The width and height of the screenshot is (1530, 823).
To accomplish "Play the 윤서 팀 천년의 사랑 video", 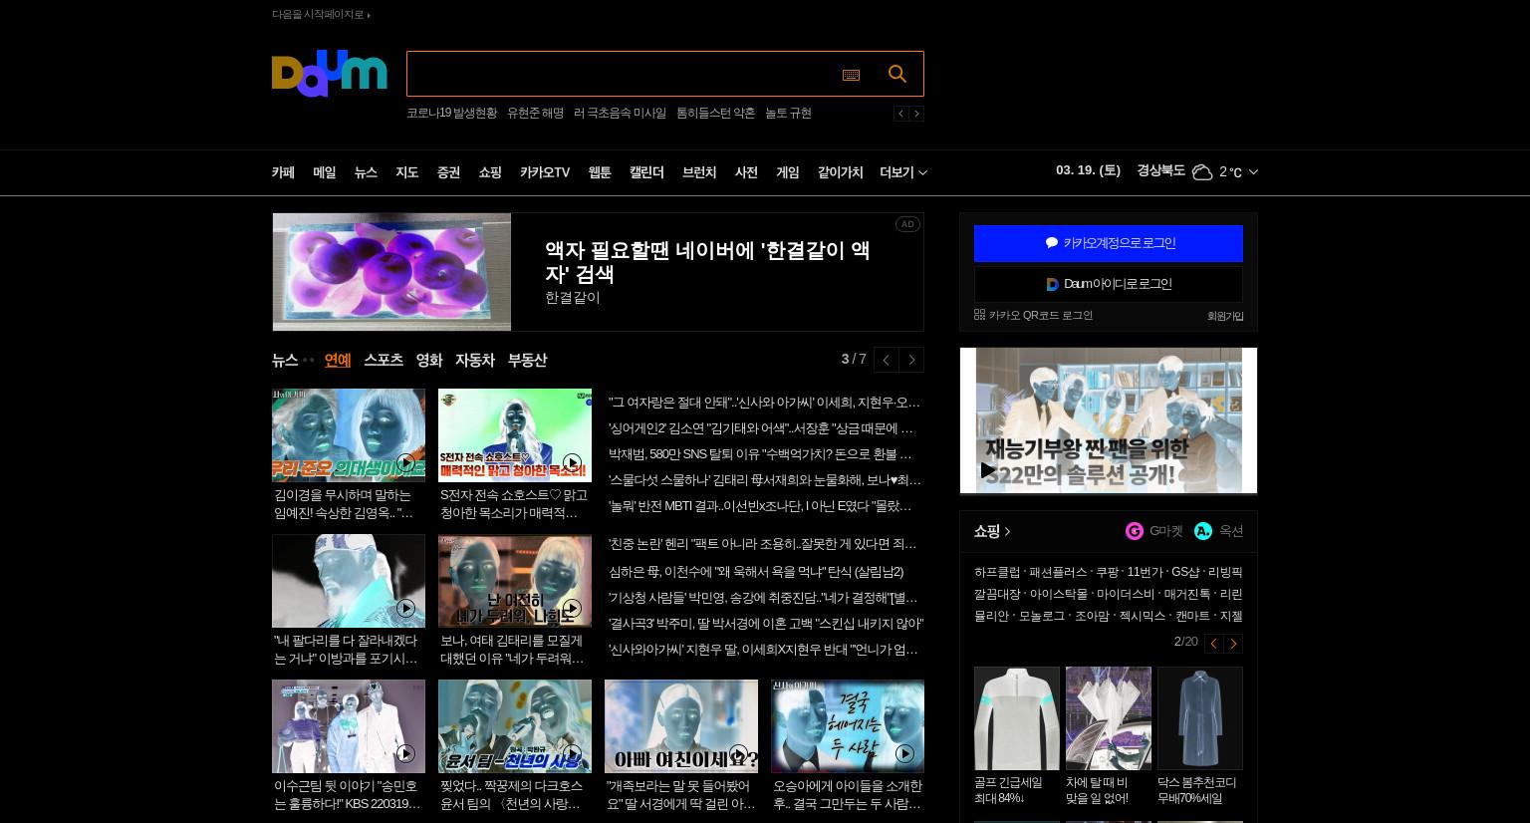I will 515,726.
